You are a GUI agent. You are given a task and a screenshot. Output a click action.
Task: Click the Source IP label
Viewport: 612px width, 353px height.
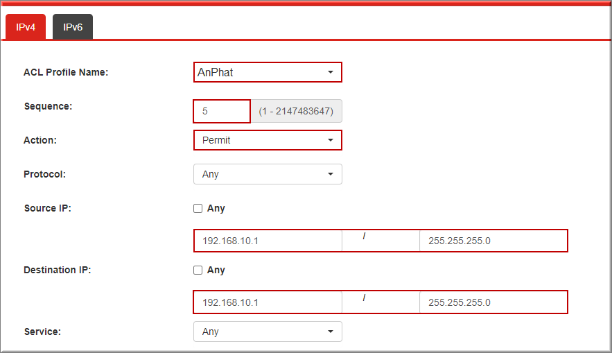click(x=48, y=208)
